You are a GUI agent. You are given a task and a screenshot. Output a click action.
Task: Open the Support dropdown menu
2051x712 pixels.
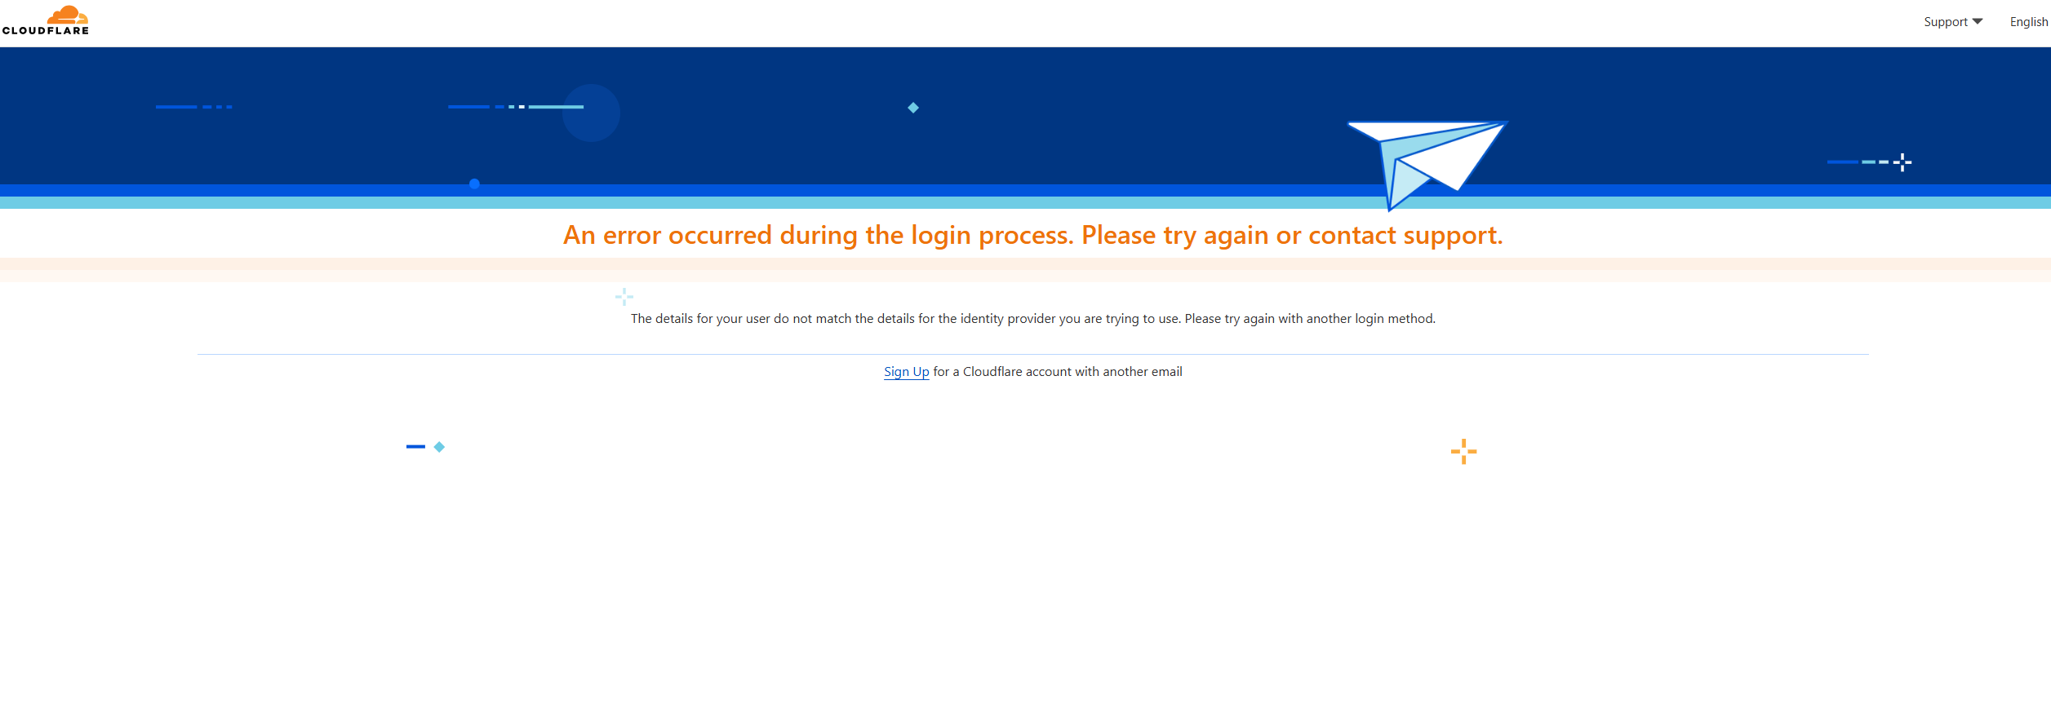click(1953, 22)
